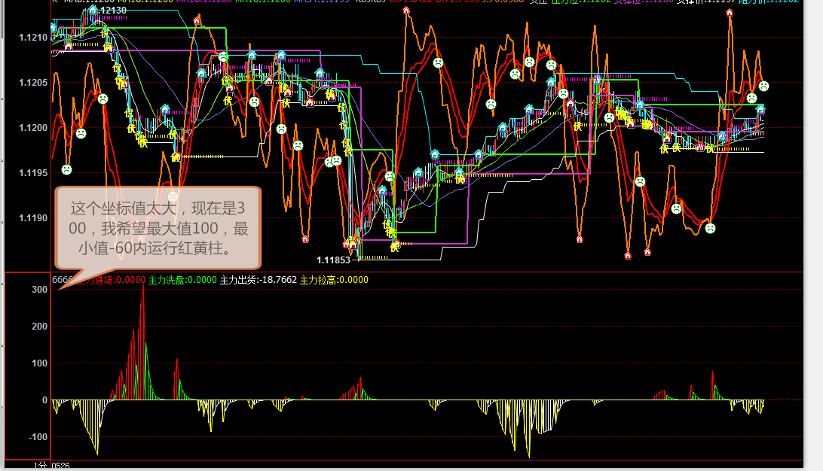Select the green 主力洗盘 indicator label
This screenshot has width=823, height=471.
point(182,280)
